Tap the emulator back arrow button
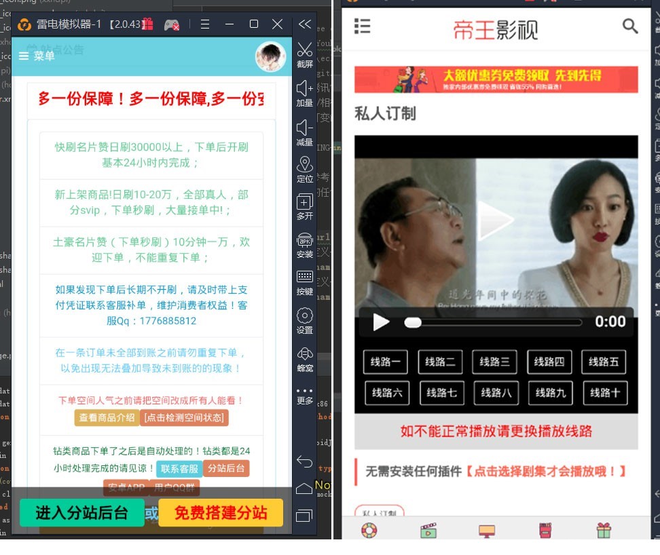Viewport: 660px width, 555px height. [304, 461]
